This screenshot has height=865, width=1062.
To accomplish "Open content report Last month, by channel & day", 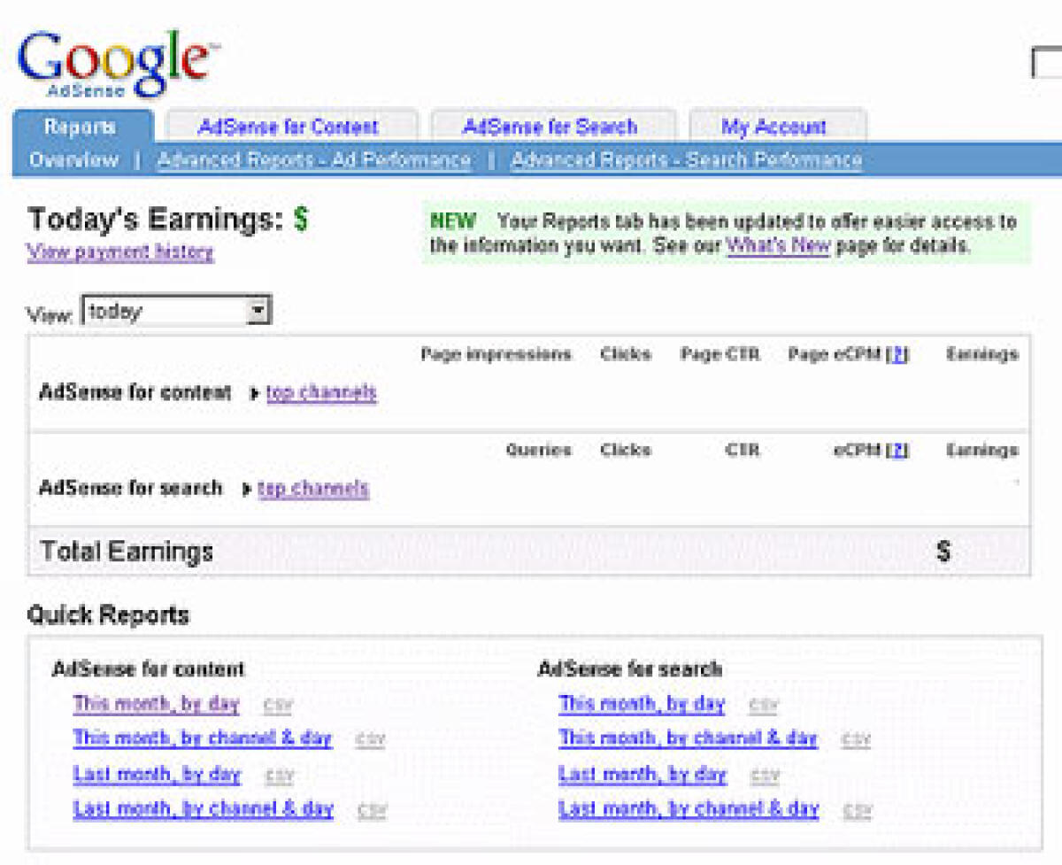I will [204, 808].
